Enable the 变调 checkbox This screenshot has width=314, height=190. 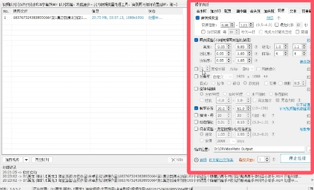point(297,32)
